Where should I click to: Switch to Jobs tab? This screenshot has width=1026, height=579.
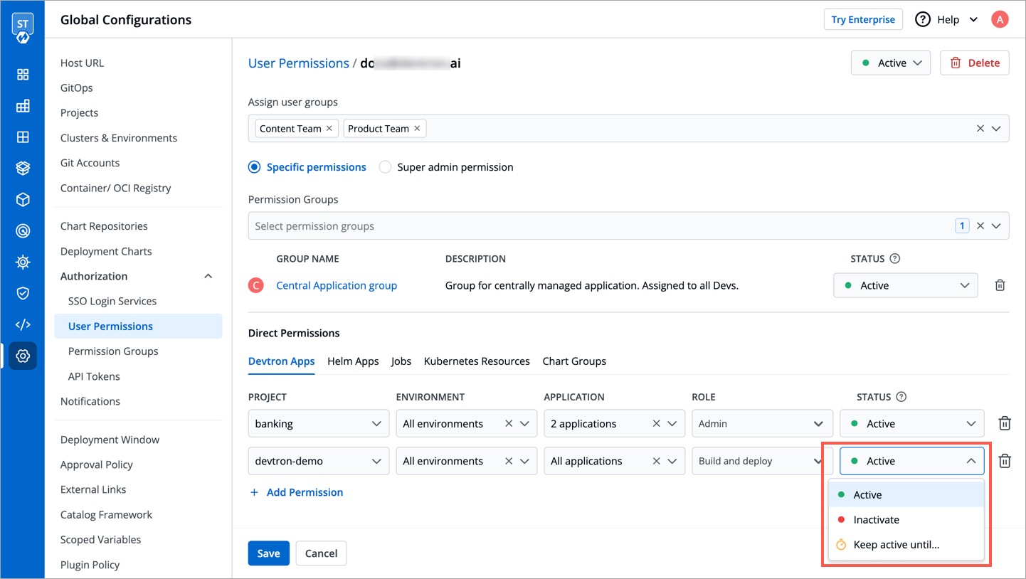pyautogui.click(x=401, y=361)
